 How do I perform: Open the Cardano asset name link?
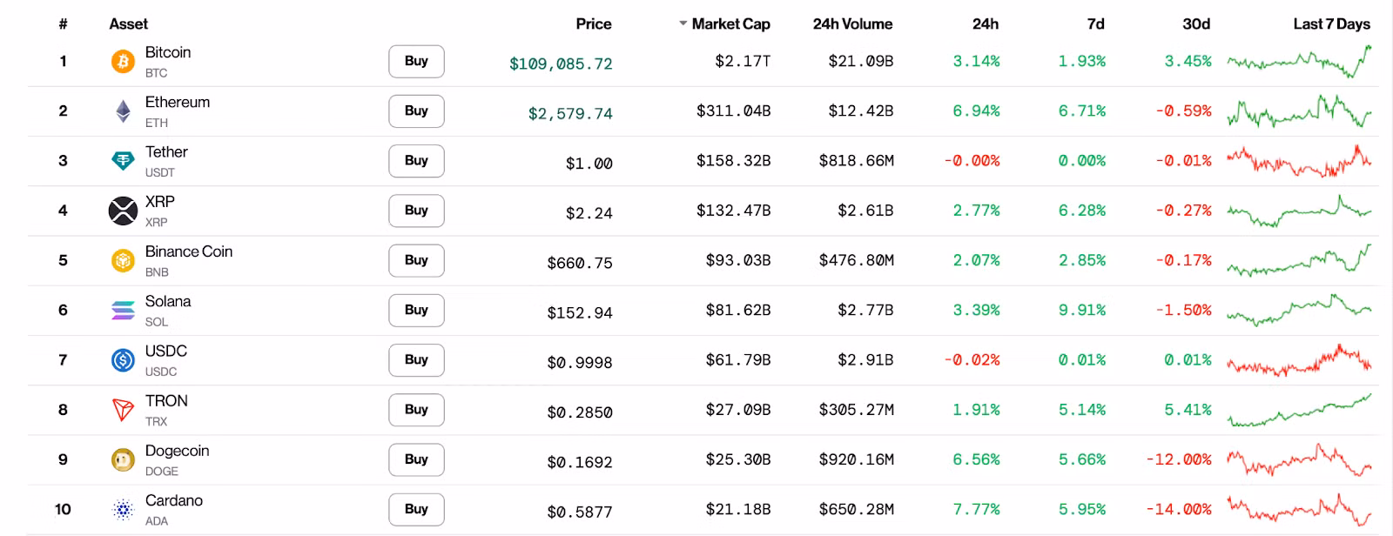point(174,500)
